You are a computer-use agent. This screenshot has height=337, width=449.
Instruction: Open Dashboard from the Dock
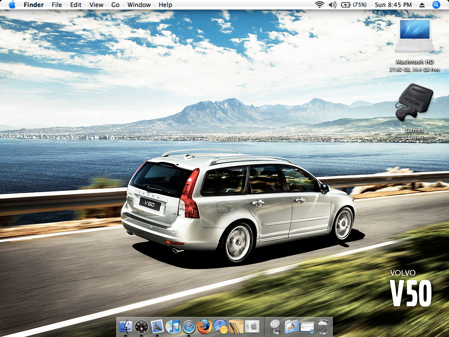(142, 326)
